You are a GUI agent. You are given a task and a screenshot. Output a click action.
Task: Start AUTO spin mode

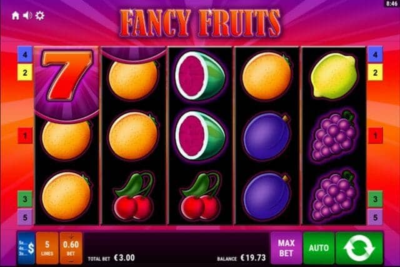pos(319,248)
